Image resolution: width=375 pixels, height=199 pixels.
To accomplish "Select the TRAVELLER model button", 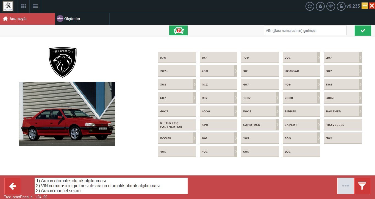I will (x=343, y=125).
